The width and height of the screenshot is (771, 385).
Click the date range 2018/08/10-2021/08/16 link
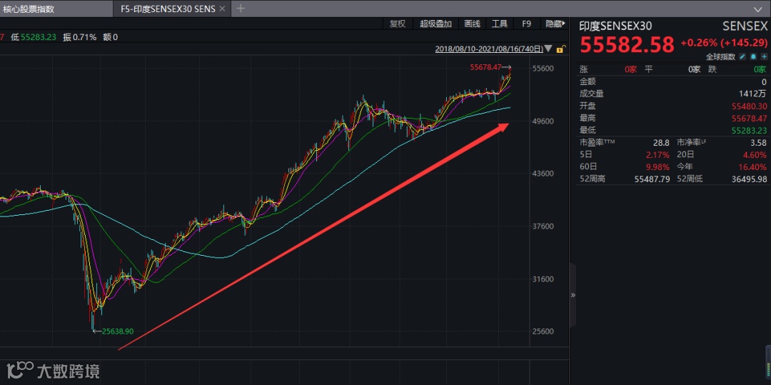point(489,49)
